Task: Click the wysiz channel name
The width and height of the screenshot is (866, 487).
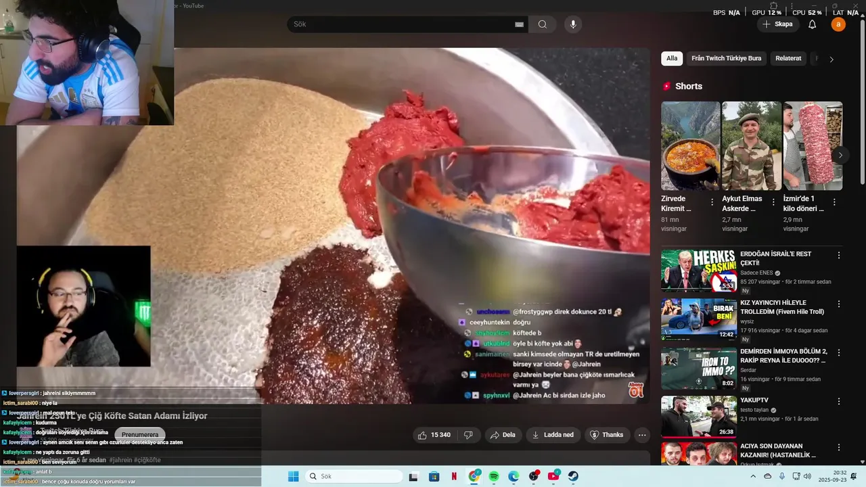Action: (747, 321)
